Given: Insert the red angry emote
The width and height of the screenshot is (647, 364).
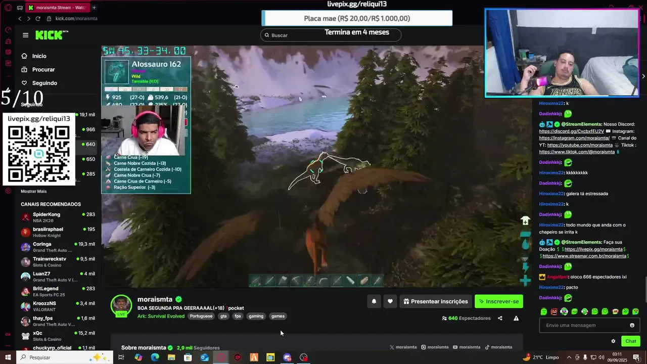Looking at the screenshot, I should pos(554,311).
